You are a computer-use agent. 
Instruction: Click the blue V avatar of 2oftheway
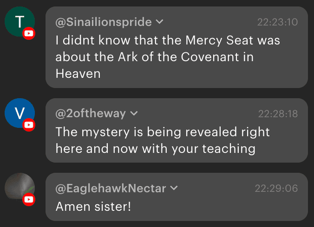point(19,113)
